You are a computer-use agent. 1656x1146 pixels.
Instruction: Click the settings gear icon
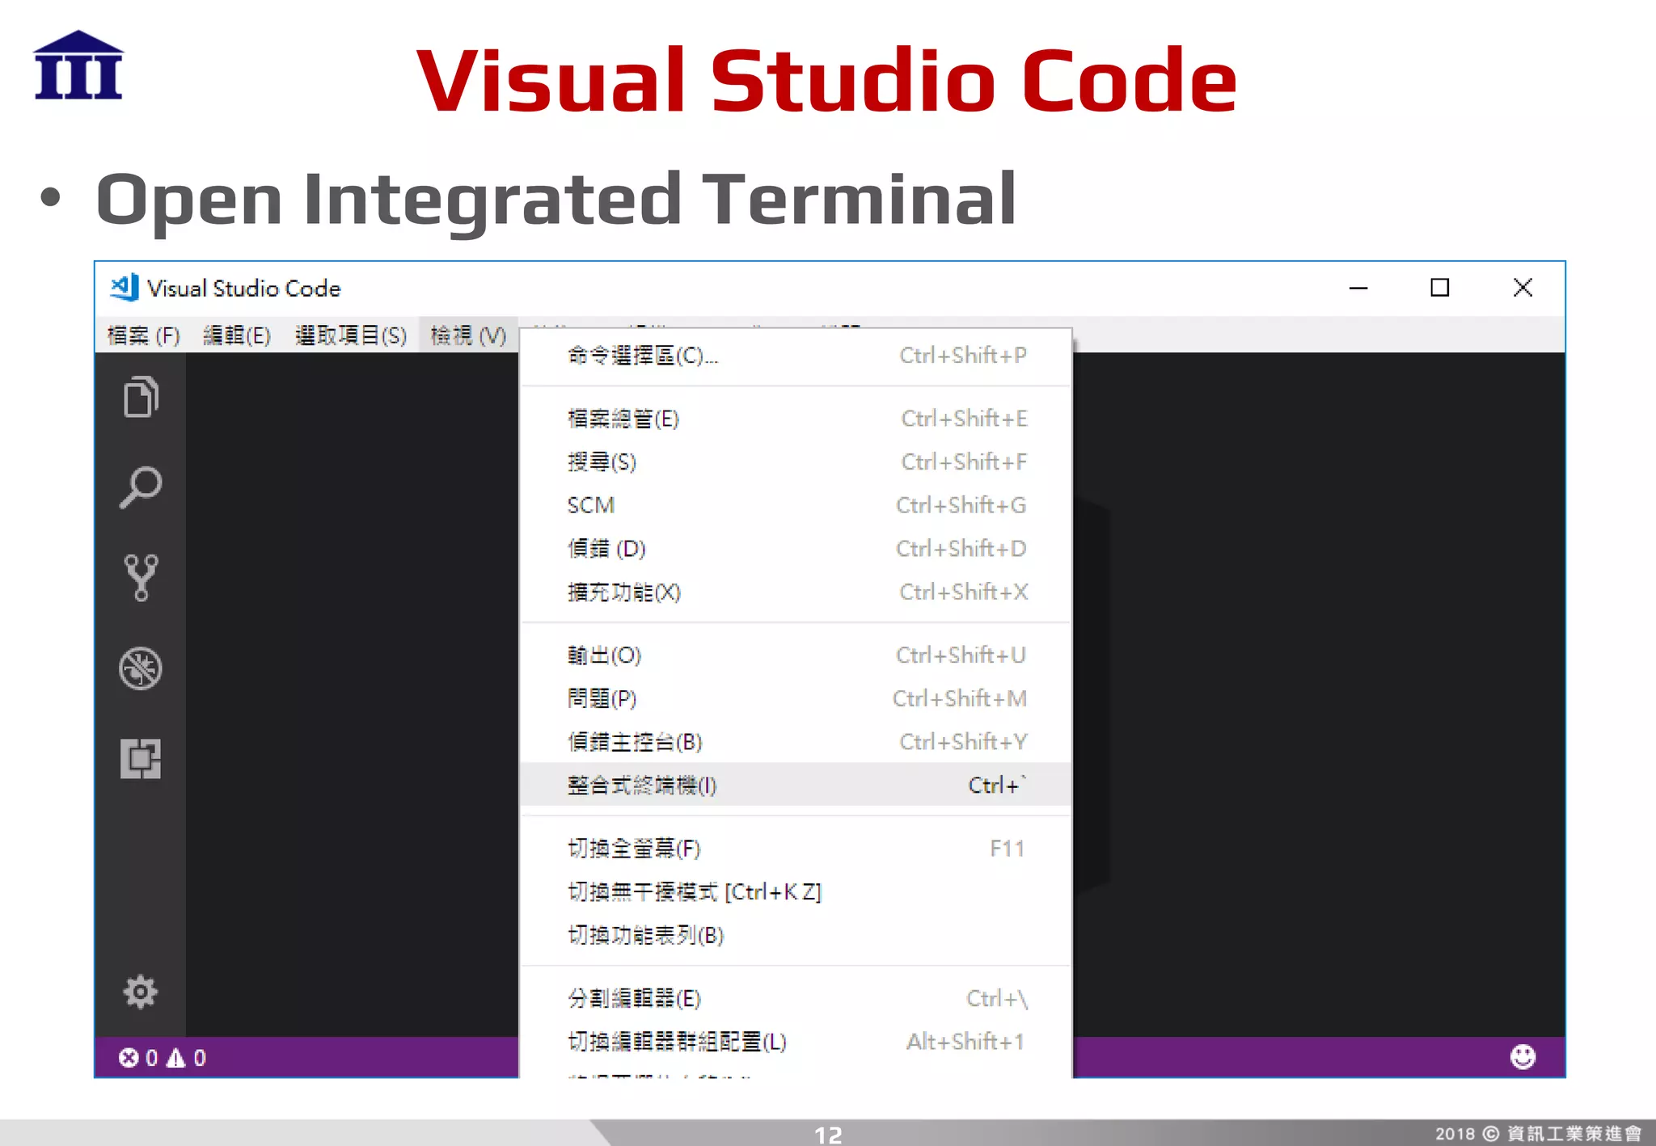[x=141, y=992]
